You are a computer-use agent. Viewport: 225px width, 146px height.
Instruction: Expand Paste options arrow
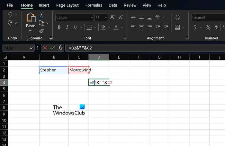tap(30, 31)
